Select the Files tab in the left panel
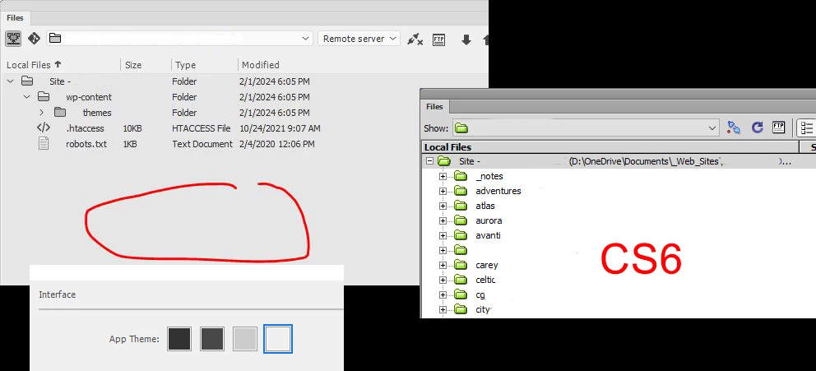 [x=15, y=18]
